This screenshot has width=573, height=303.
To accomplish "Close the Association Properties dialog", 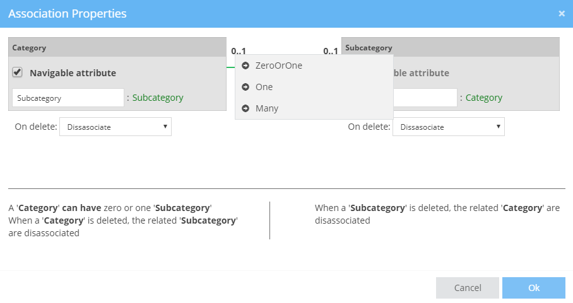I will (562, 13).
